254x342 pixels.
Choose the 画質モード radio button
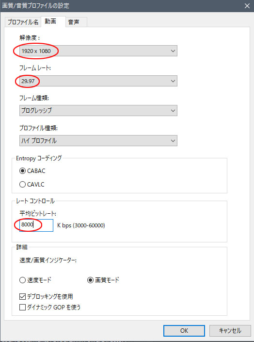90,280
